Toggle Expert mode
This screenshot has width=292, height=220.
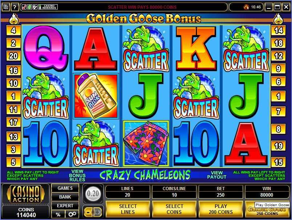tap(65, 206)
